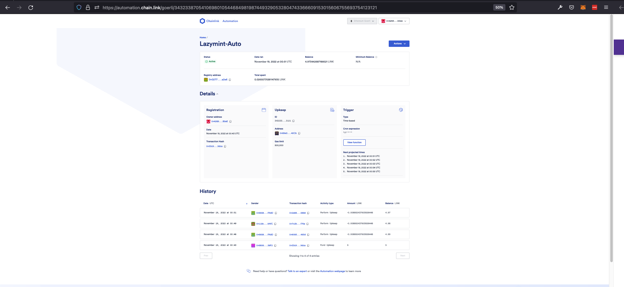The image size is (624, 287).
Task: Copy the registry address 0x0277...a2e6
Action: pyautogui.click(x=230, y=80)
